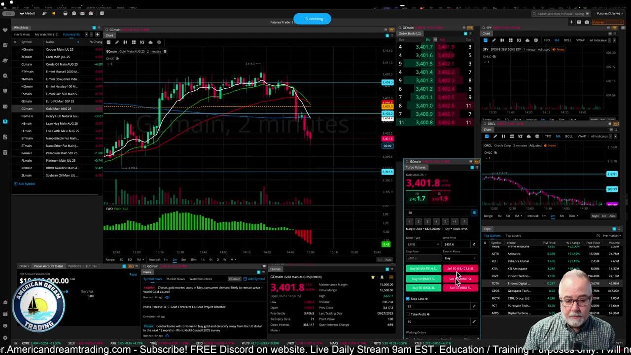Click the cloud icon in GCmain chart toolbar
631x355 pixels.
point(150,42)
